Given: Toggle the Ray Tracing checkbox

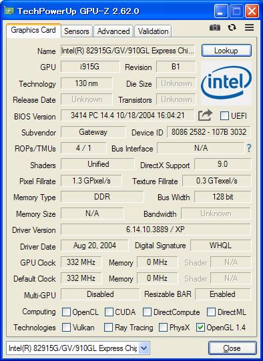Looking at the screenshot, I should pyautogui.click(x=108, y=328).
